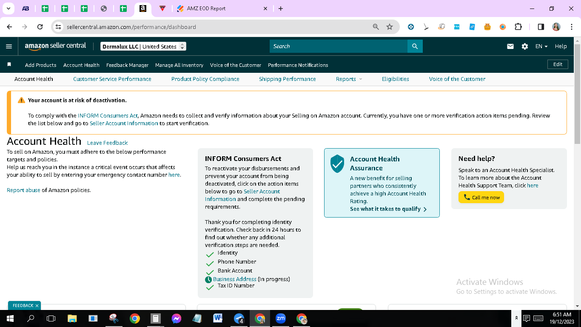This screenshot has width=581, height=327.
Task: Open the tab search dropdown chevron
Action: [x=8, y=9]
